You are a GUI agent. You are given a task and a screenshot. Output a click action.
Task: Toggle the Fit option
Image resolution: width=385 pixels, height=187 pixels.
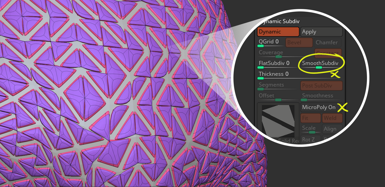click(x=311, y=118)
